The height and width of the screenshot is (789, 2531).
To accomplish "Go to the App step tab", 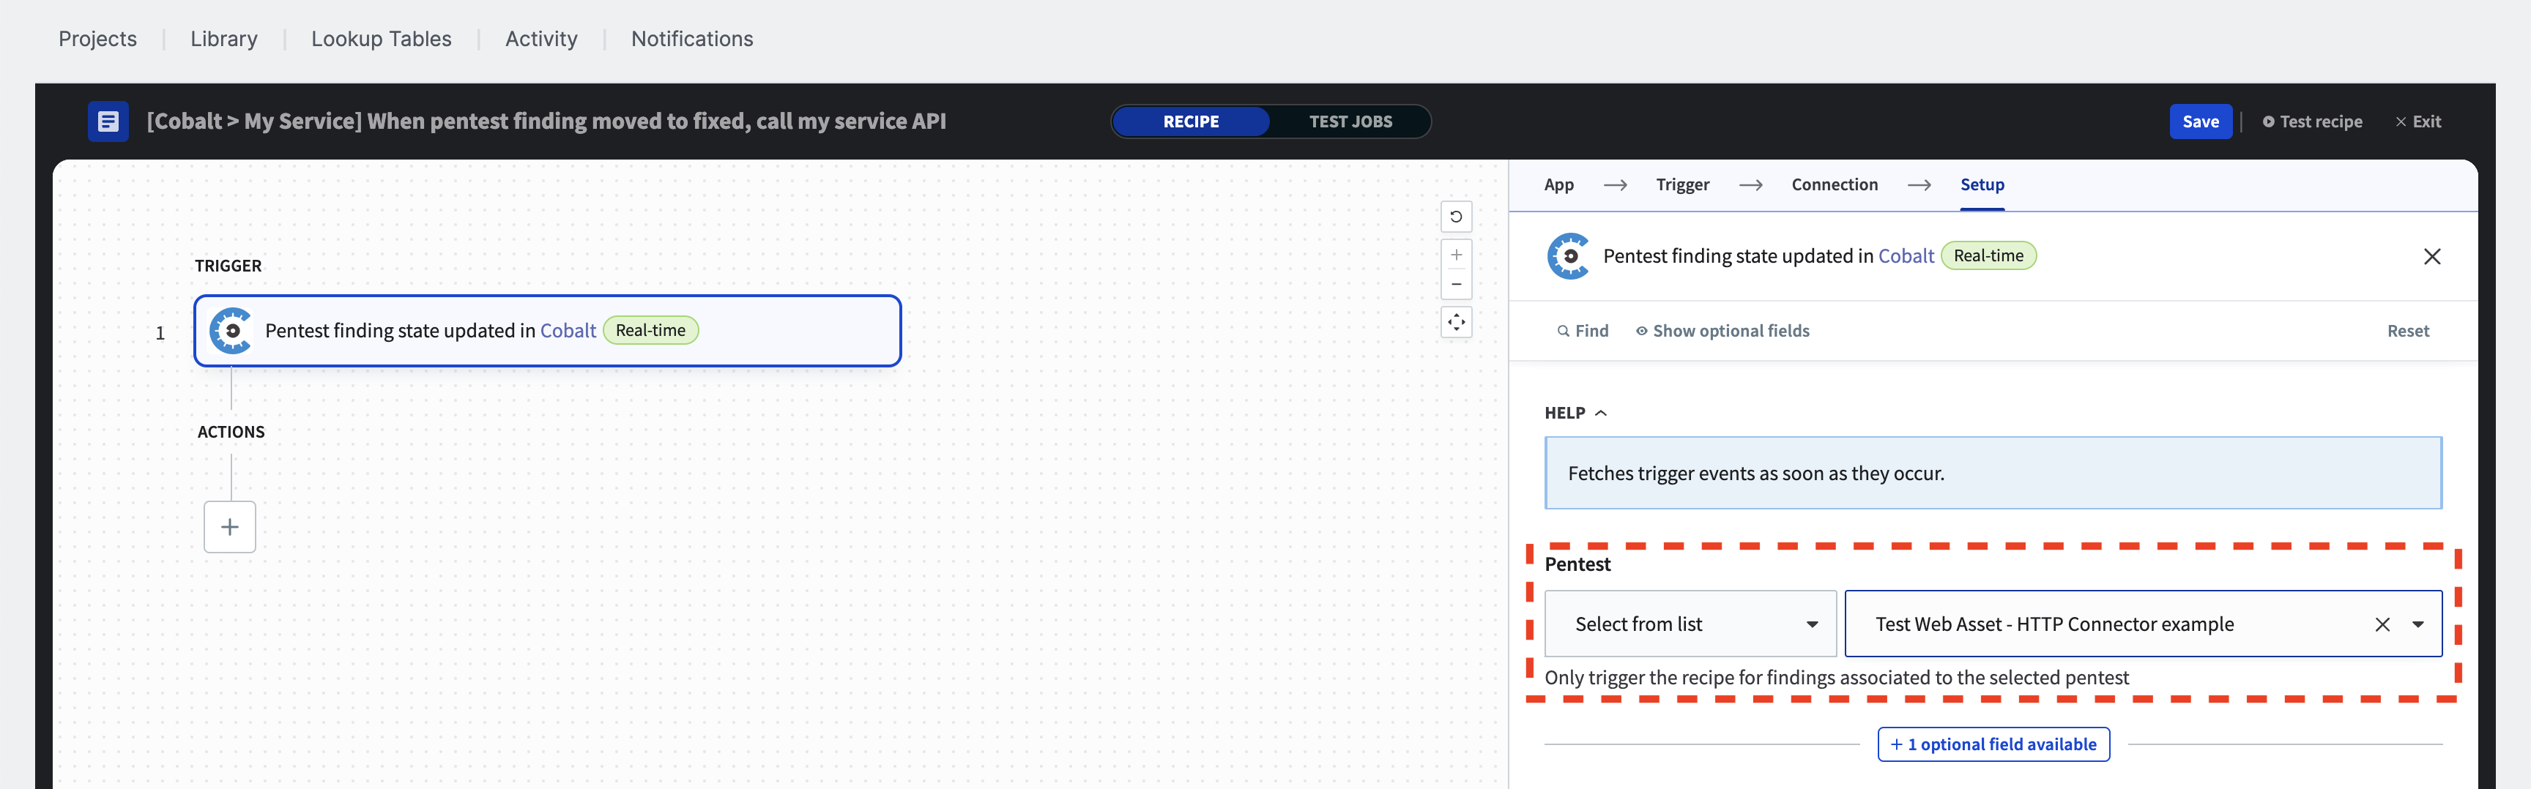I will point(1558,184).
